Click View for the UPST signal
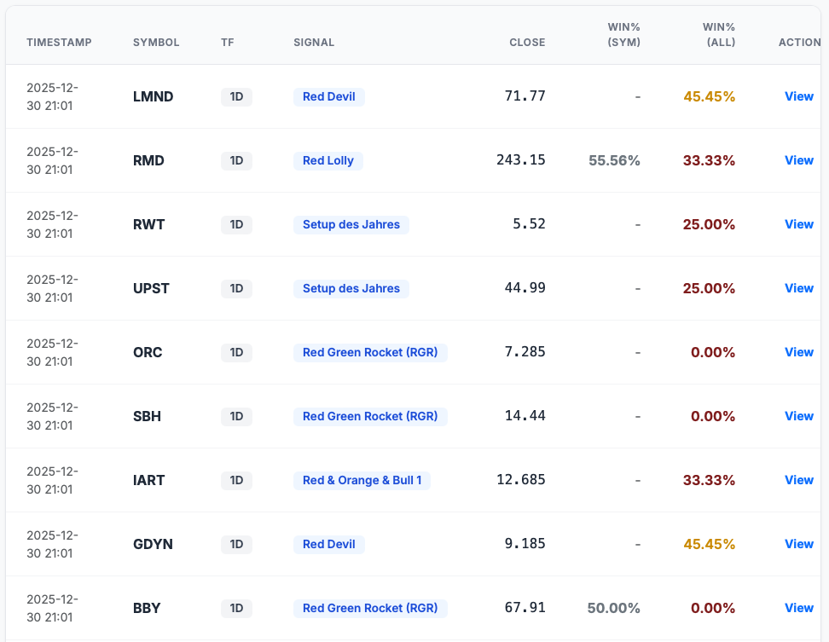 click(798, 288)
